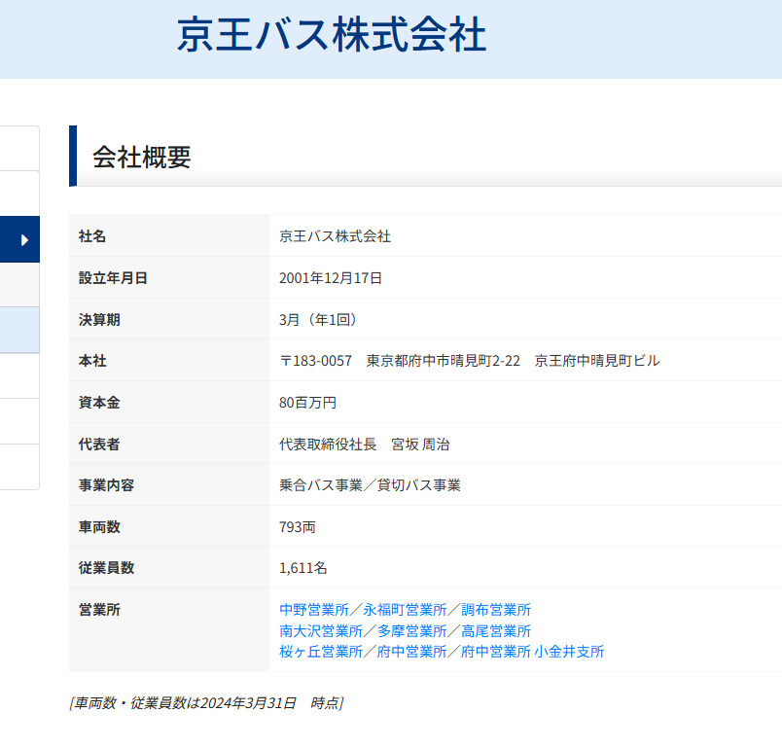Click the 1,611名 value
Viewport: 782px width, 748px height.
(303, 567)
